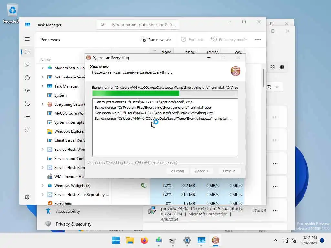
Task: Expand the Everything Setup process row
Action: click(x=42, y=104)
